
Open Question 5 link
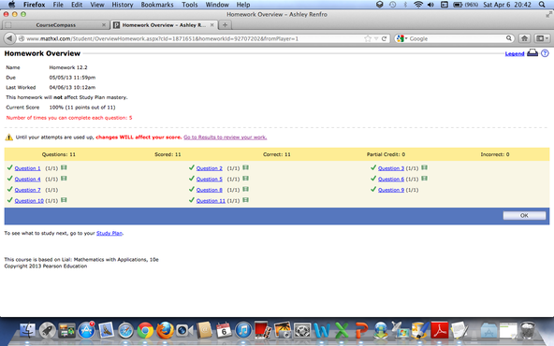click(210, 180)
